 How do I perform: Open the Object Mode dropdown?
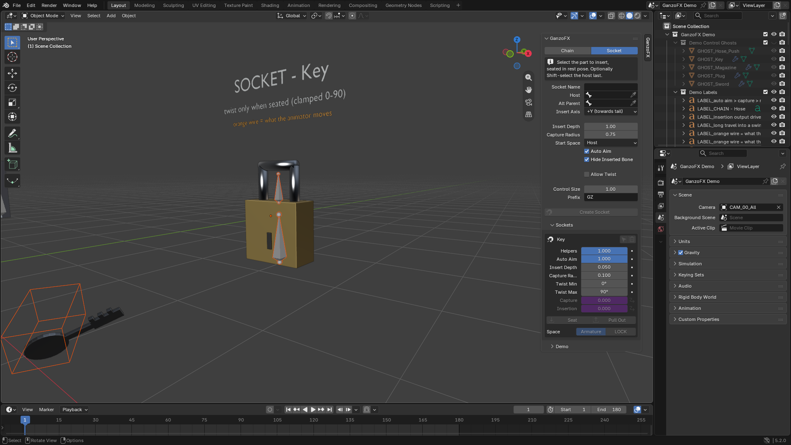(x=43, y=16)
